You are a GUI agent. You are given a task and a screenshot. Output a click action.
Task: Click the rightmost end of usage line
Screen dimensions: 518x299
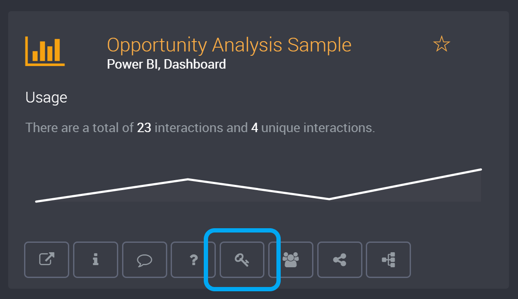[481, 169]
